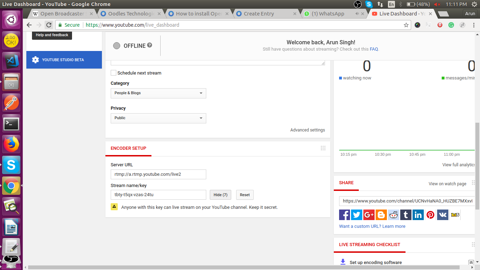Share stream link on Reddit
This screenshot has width=480, height=270.
coord(394,215)
